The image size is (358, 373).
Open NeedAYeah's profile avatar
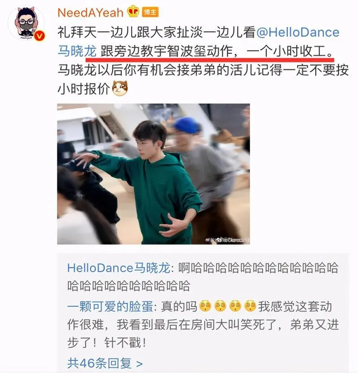coord(26,23)
